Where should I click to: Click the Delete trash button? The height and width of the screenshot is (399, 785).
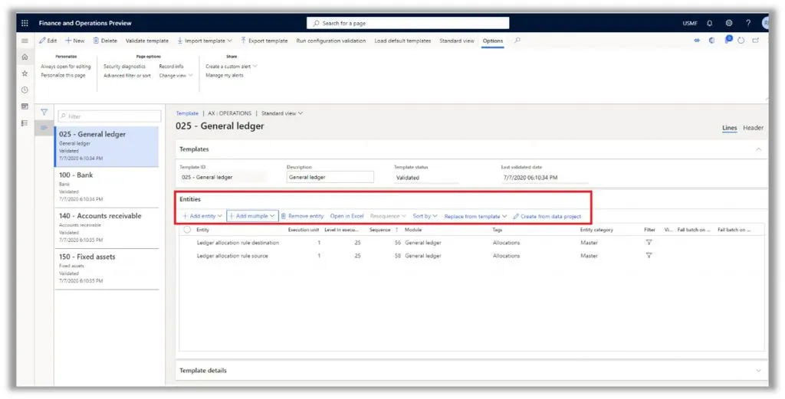pyautogui.click(x=105, y=41)
